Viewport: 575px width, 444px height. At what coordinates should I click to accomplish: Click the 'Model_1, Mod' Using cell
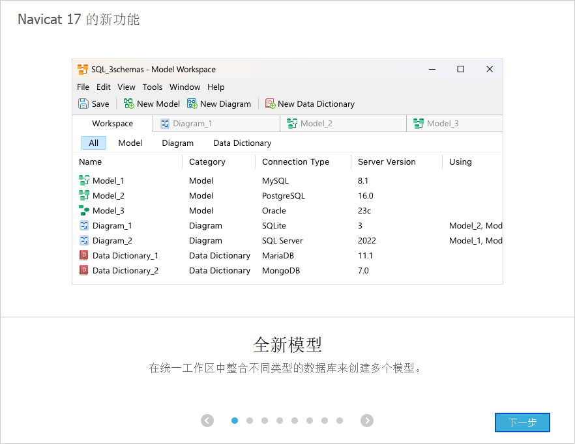(x=476, y=241)
